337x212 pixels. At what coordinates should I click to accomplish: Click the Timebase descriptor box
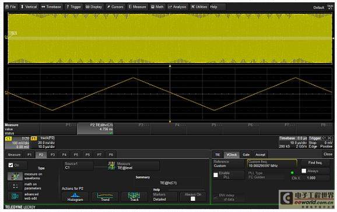click(293, 143)
